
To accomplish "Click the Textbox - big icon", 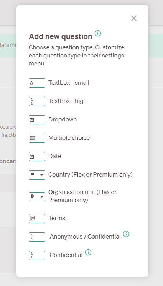I will click(x=37, y=101).
